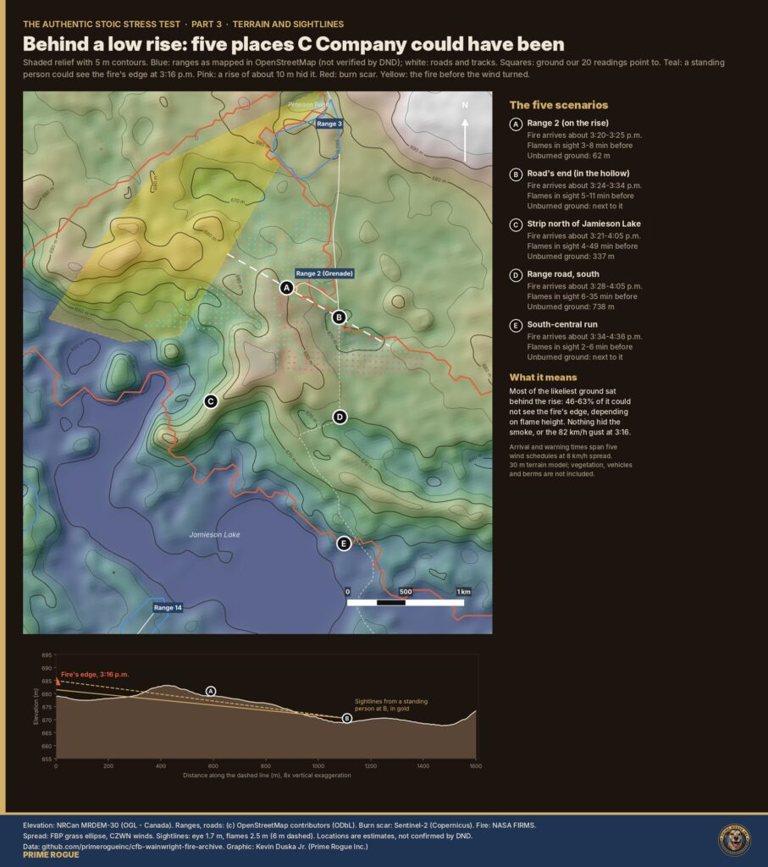Viewport: 768px width, 867px height.
Task: Click marker B on the elevation profile
Action: 347,718
